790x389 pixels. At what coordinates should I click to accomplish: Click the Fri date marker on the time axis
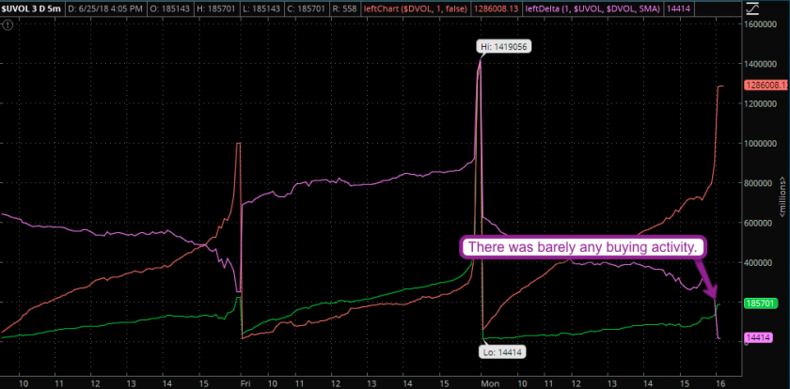tap(245, 382)
